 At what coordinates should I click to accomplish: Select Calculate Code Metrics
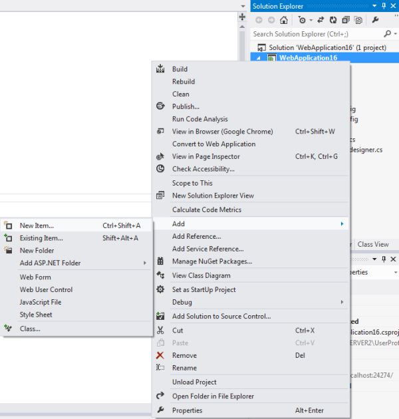[251, 209]
